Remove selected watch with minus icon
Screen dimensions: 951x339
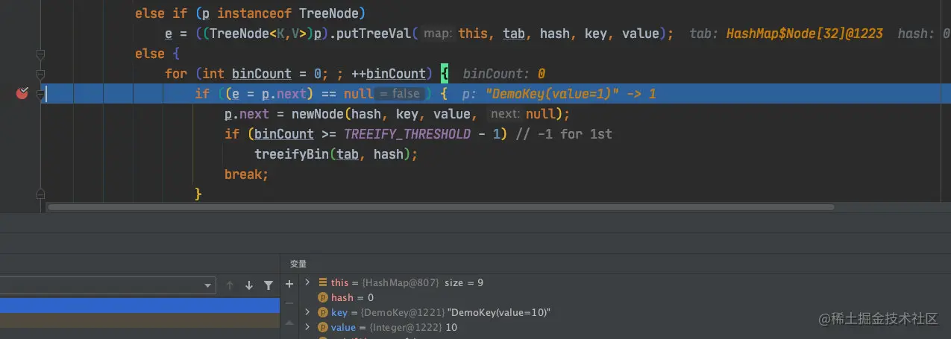289,303
